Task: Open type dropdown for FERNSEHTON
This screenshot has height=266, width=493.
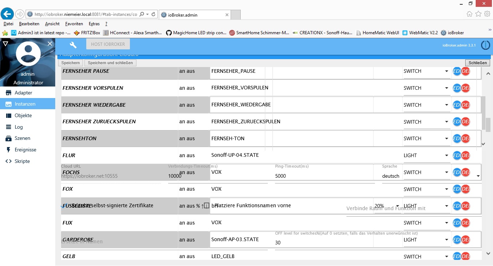Action: click(426, 139)
